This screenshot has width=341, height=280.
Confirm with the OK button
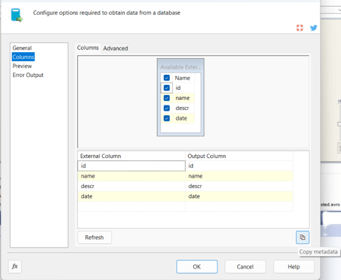click(x=197, y=266)
